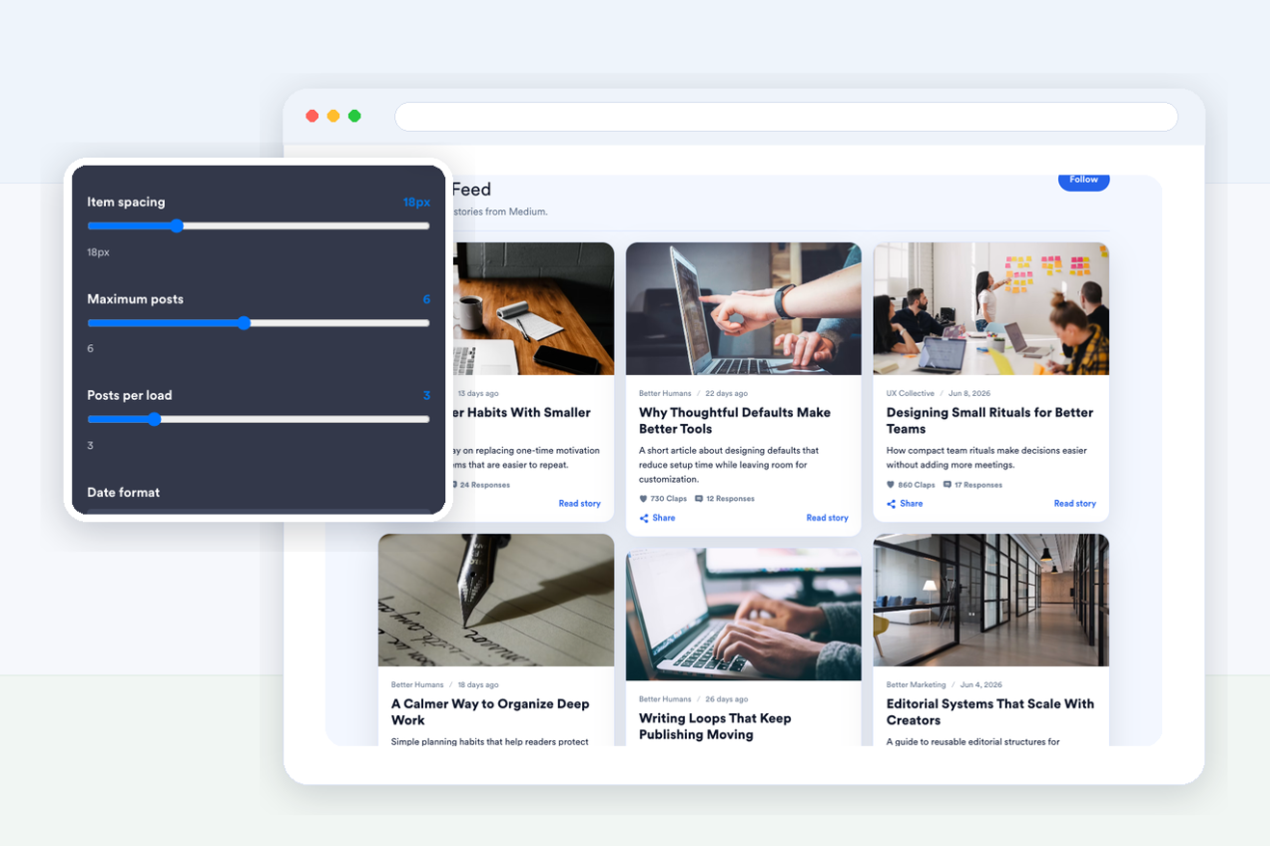Click Better Humans on the 22 days ago card

click(x=665, y=393)
